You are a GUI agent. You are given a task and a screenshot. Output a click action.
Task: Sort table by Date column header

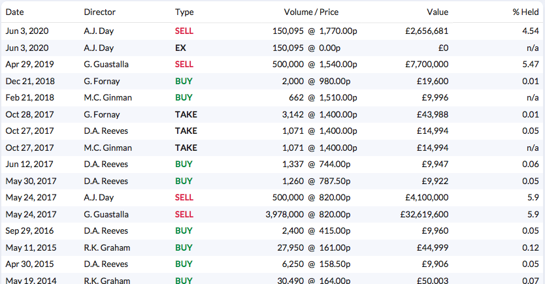click(14, 12)
